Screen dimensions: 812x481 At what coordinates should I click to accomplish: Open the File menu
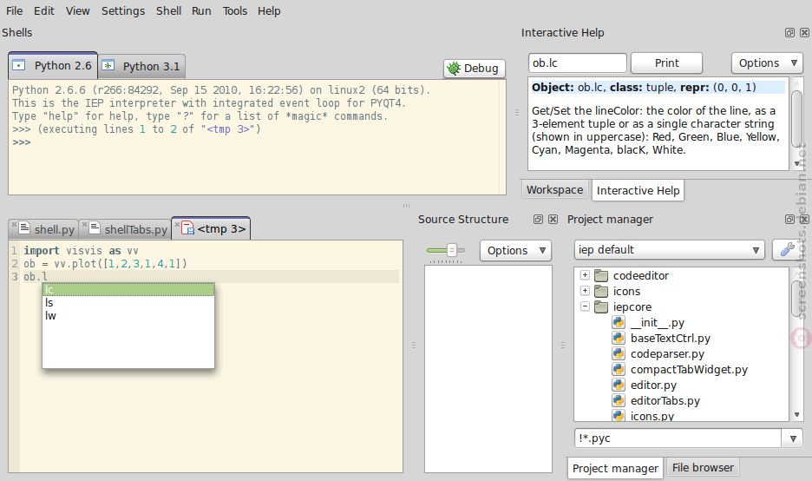pyautogui.click(x=14, y=11)
